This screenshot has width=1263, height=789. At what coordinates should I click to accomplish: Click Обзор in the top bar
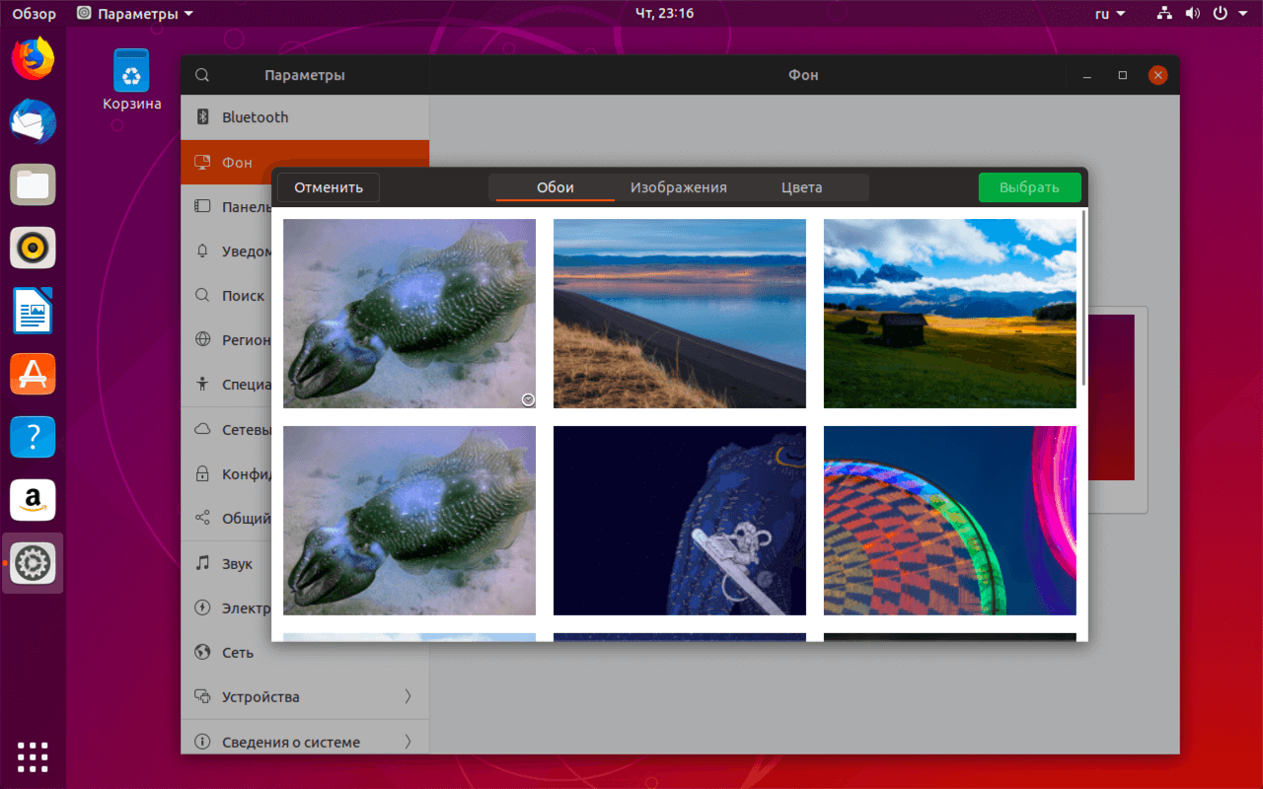[34, 14]
